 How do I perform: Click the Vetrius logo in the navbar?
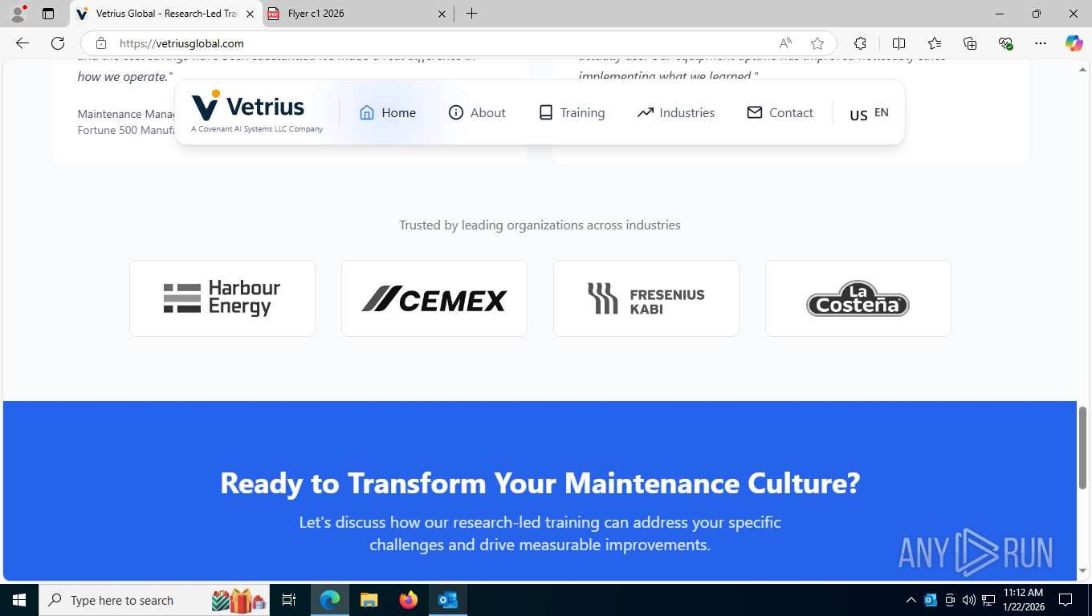pos(257,111)
